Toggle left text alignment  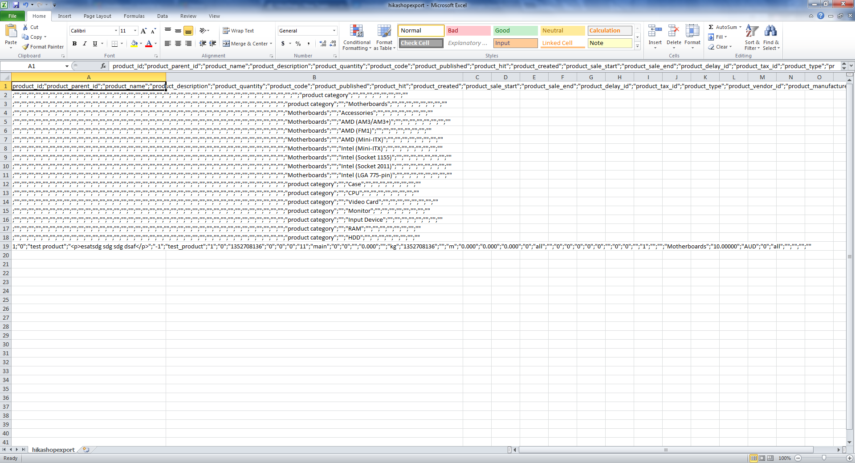pos(168,44)
